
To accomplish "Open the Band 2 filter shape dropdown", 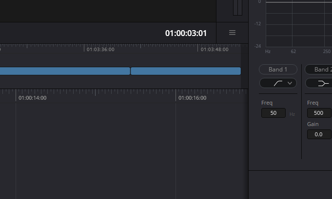I will pos(319,83).
